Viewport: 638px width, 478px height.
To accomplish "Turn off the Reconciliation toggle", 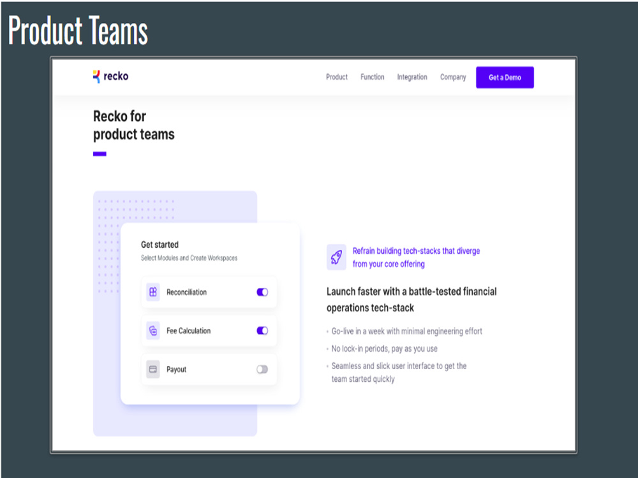I will [x=262, y=292].
